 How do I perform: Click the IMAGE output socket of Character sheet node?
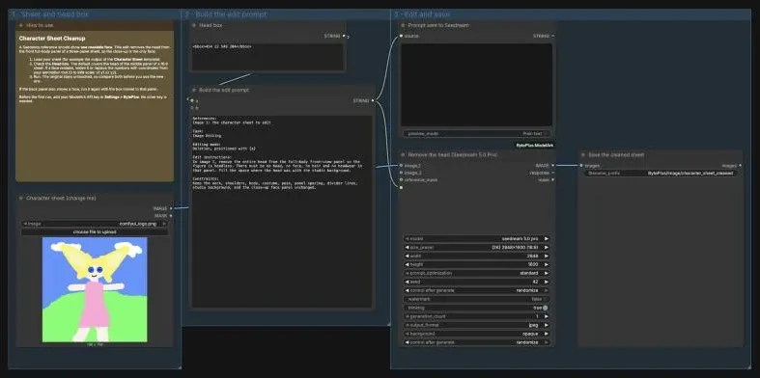pos(171,208)
